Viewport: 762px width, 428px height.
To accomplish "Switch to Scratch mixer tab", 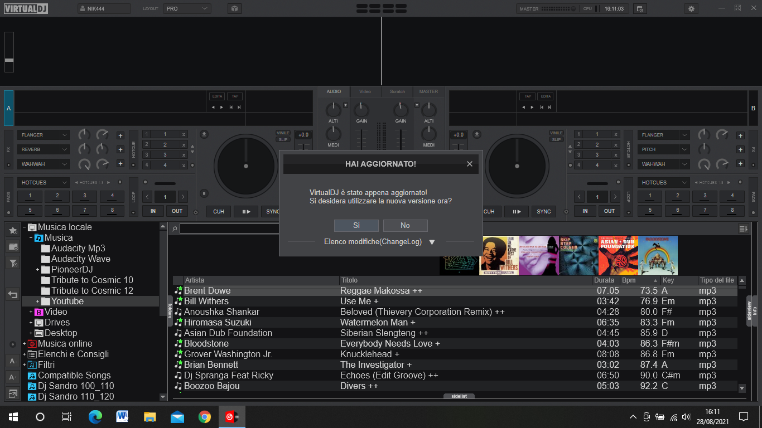I will (397, 91).
